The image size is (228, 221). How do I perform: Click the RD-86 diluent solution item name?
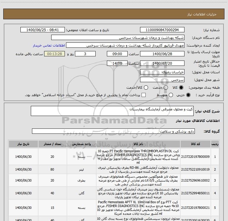click(138, 170)
